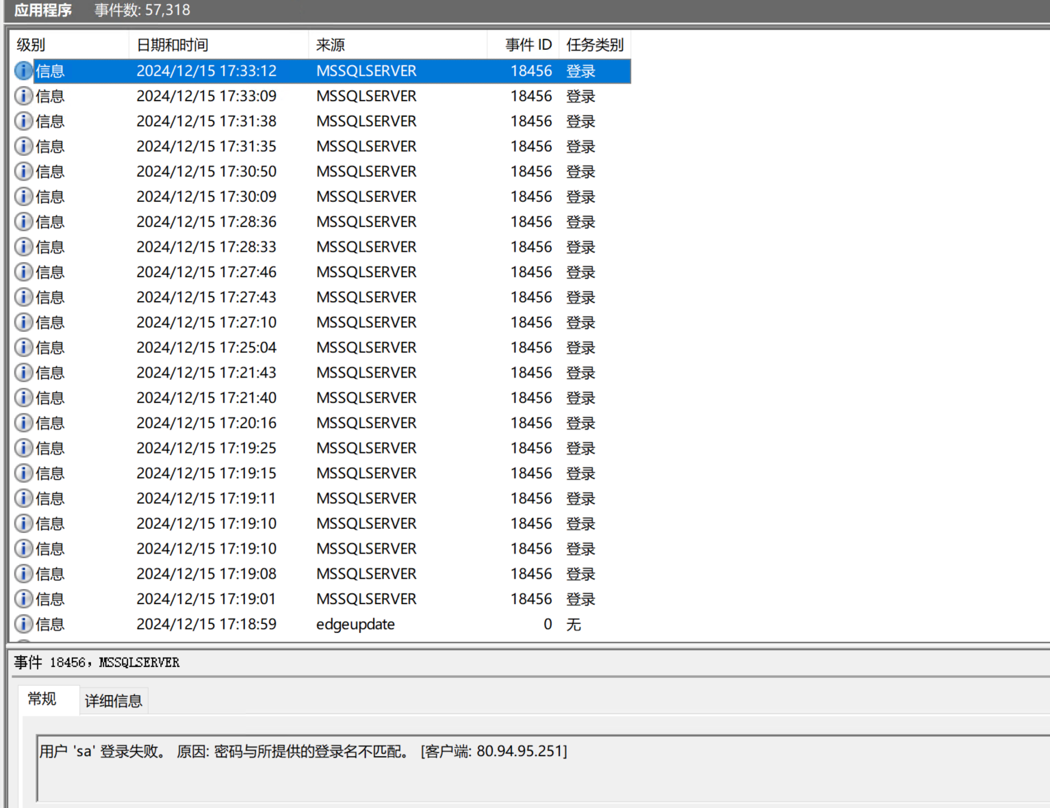
Task: Select the date 2024/12/15 17:28:33 cell
Action: tap(207, 247)
